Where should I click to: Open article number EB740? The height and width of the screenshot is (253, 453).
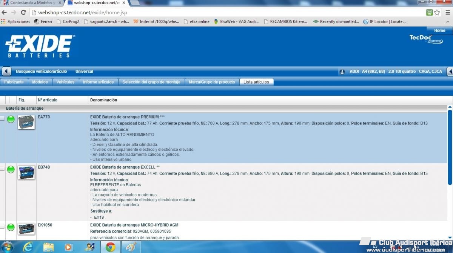[x=44, y=167]
